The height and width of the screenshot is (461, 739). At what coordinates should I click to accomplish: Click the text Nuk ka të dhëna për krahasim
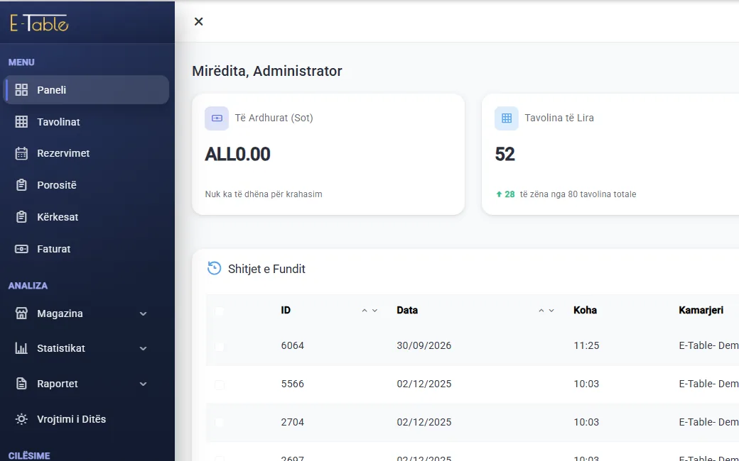[264, 194]
